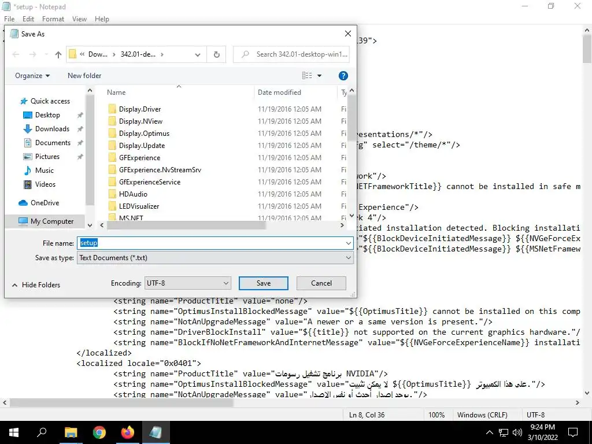
Task: Open the Save as type combo box
Action: [215, 258]
